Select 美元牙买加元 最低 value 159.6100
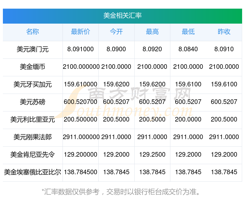This screenshot has height=201, width=245. [188, 84]
